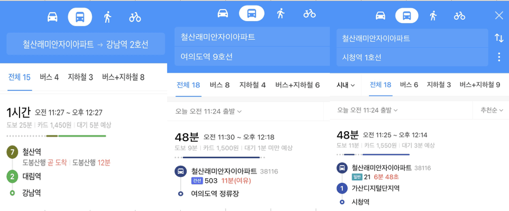Image resolution: width=509 pixels, height=211 pixels.
Task: Select transit bus mode in 여의도역 panel
Action: pyautogui.click(x=252, y=13)
